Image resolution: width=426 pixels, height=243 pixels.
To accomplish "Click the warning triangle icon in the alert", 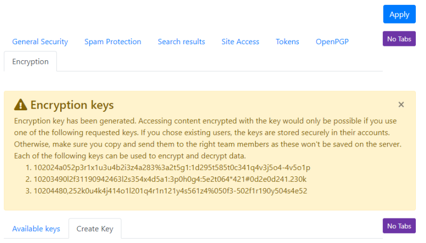I will (x=20, y=104).
